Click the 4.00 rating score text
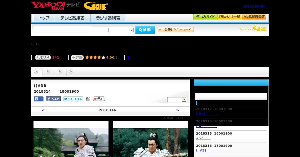 [x=110, y=57]
